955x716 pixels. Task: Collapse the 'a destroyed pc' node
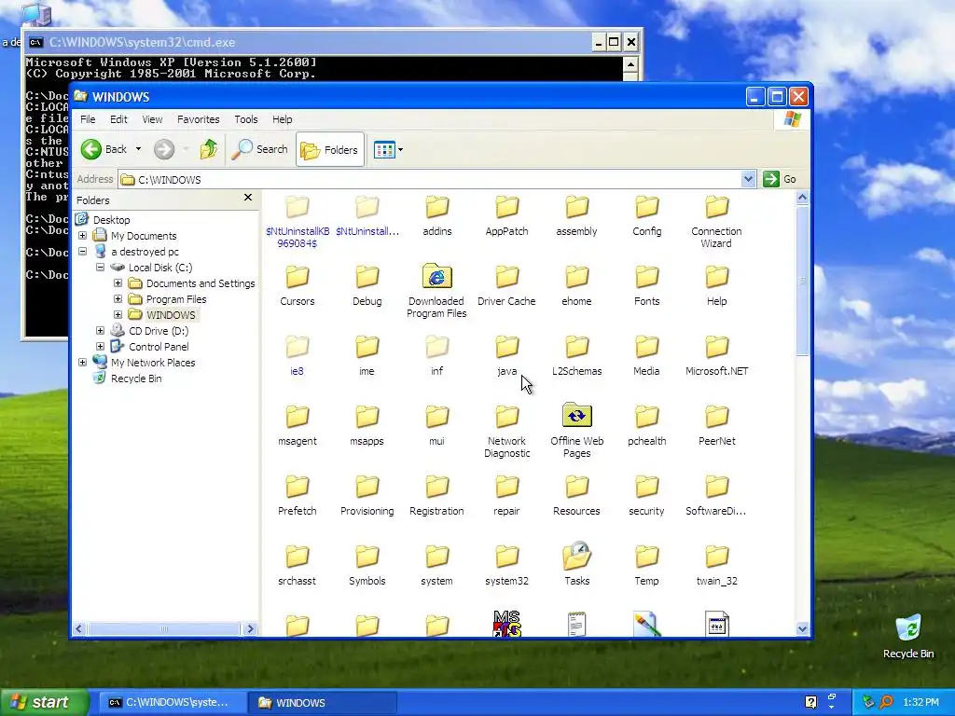point(83,252)
